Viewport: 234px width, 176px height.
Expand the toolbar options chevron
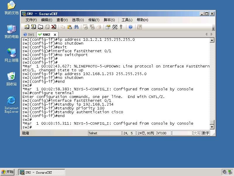tap(214, 29)
